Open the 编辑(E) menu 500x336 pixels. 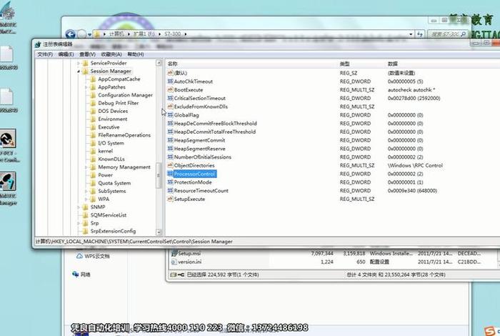coord(66,54)
